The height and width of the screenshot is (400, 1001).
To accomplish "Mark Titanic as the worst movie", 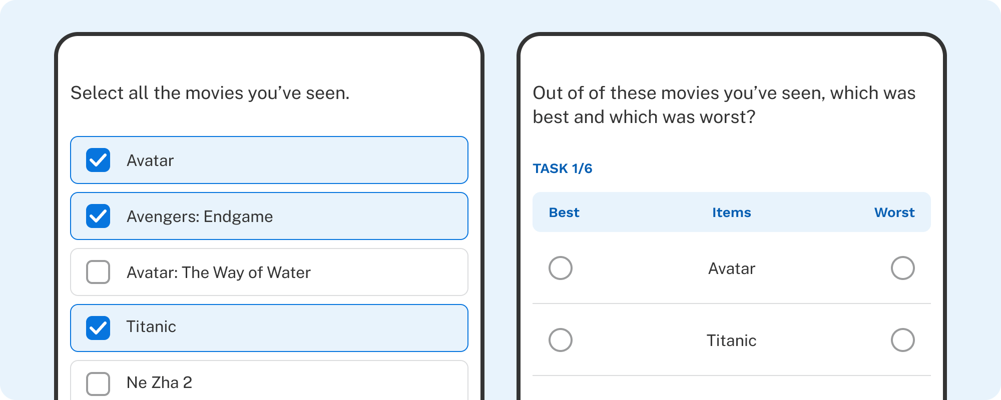I will pos(903,340).
